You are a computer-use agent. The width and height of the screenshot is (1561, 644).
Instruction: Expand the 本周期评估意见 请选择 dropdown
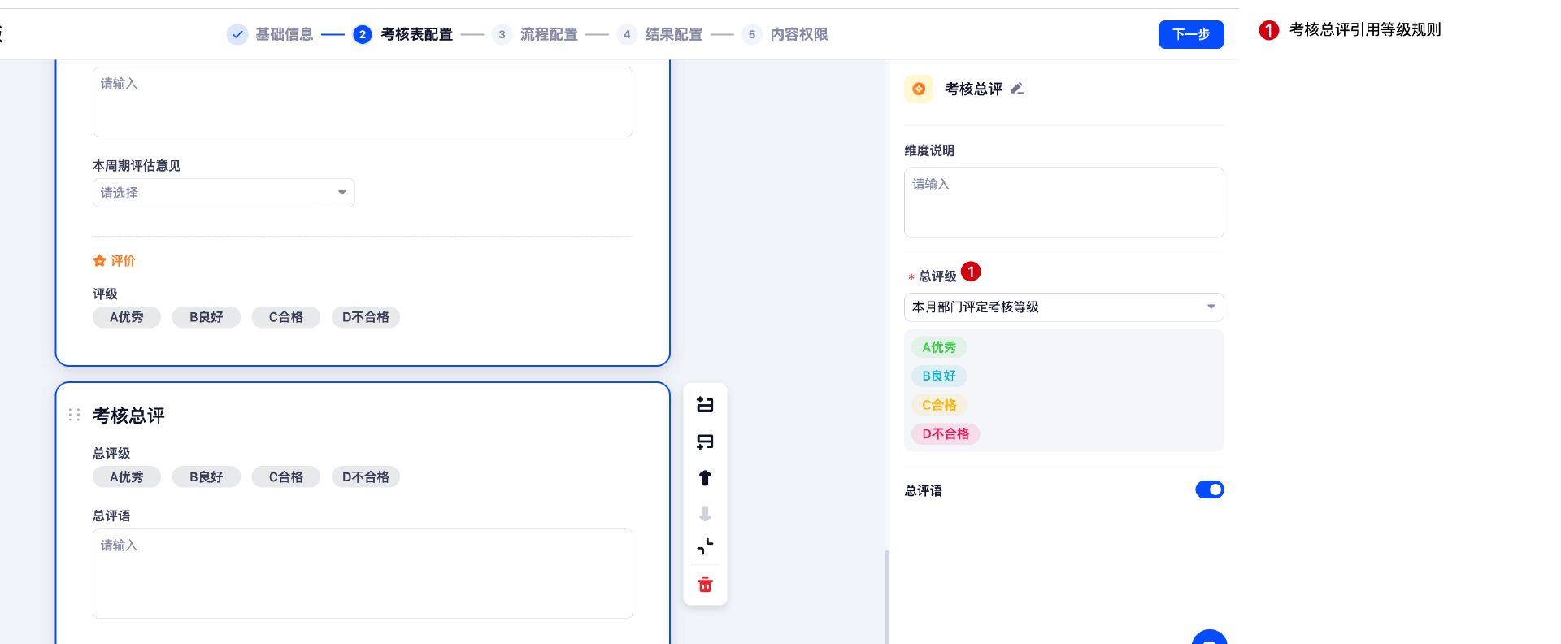tap(224, 193)
